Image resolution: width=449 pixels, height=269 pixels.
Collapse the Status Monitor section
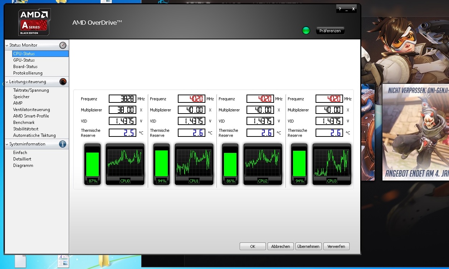pos(7,45)
